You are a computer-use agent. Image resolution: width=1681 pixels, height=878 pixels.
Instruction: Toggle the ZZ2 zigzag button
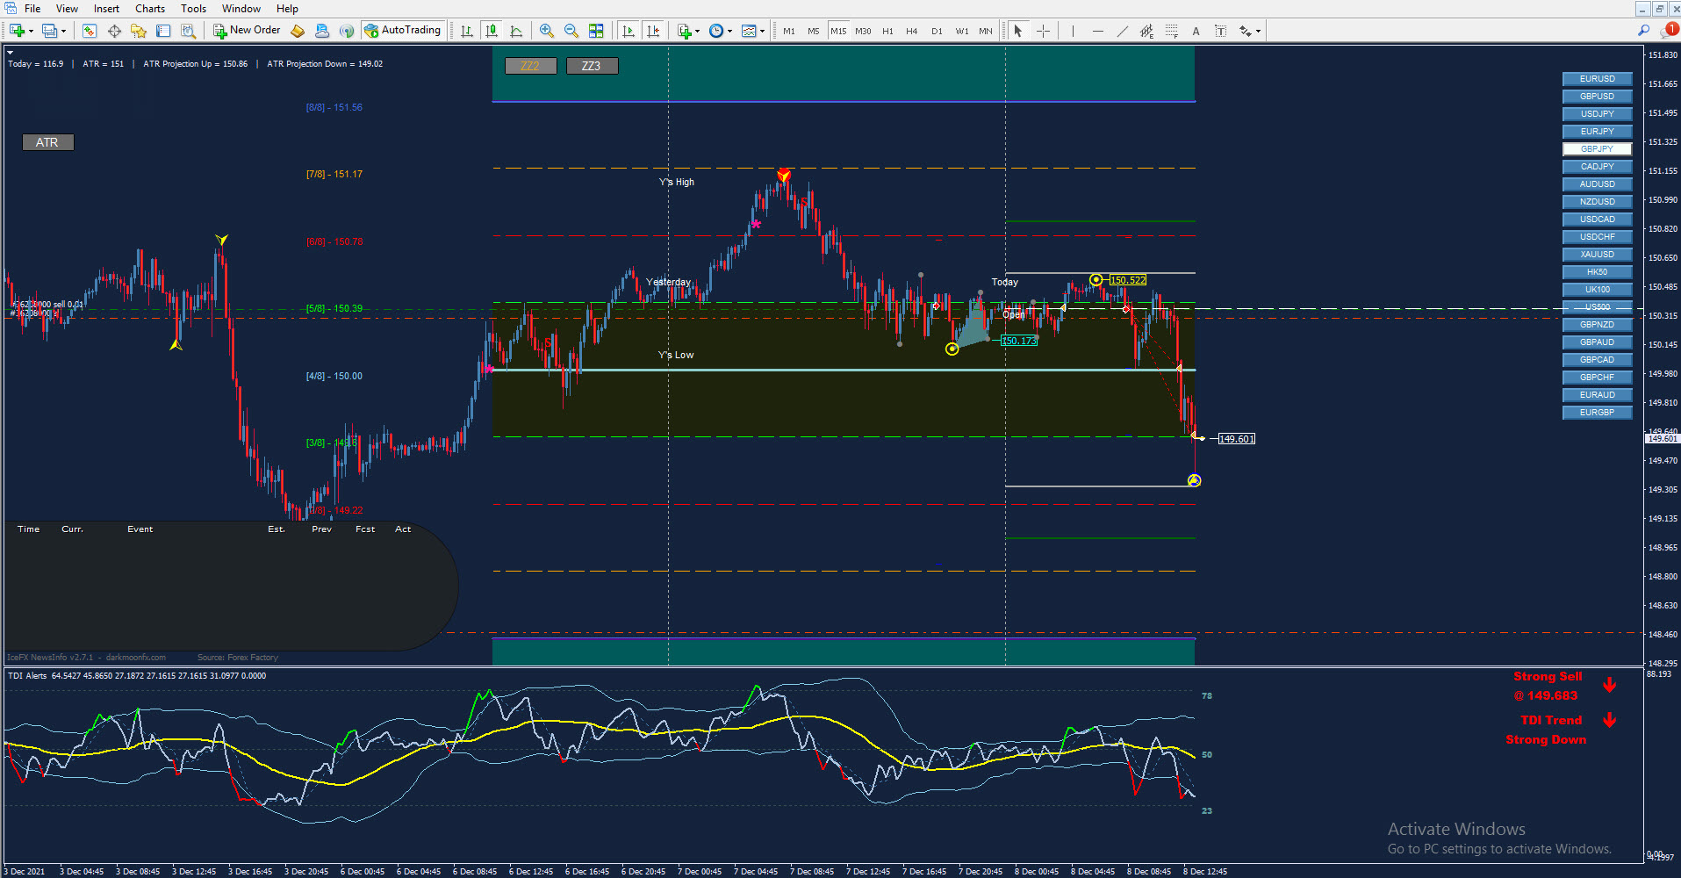(x=530, y=66)
